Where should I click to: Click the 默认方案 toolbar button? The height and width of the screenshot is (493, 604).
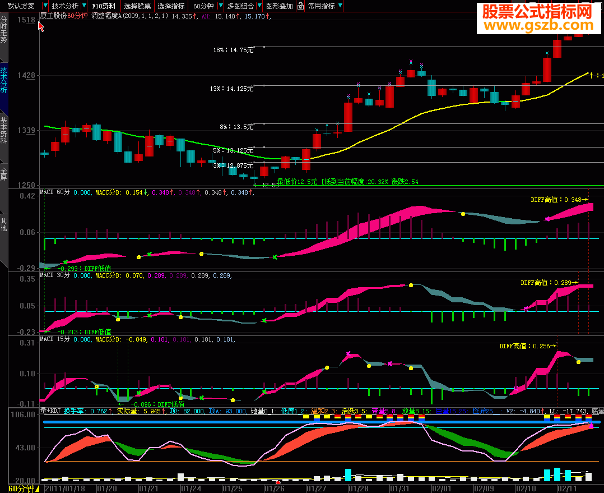(x=21, y=6)
